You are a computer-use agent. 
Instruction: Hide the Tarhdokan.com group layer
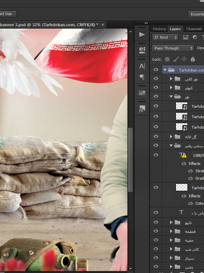click(156, 70)
